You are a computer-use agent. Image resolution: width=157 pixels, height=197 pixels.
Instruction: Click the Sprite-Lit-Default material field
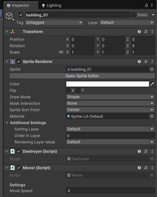[107, 116]
